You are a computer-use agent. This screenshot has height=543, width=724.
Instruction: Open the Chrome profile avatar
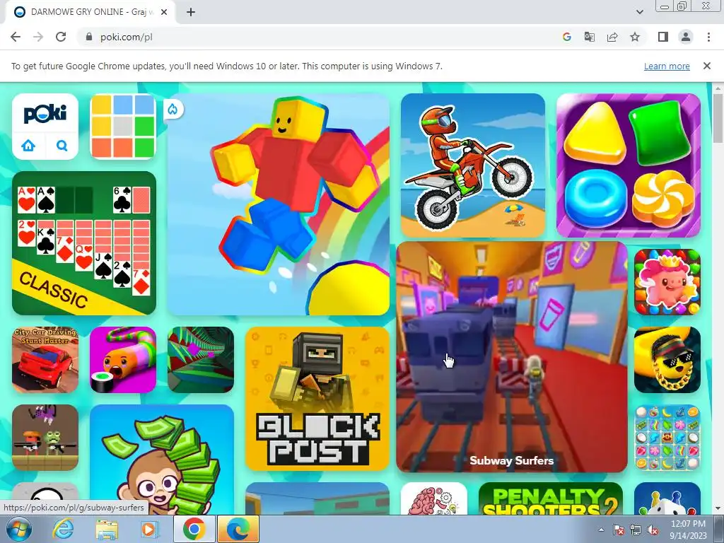tap(686, 37)
